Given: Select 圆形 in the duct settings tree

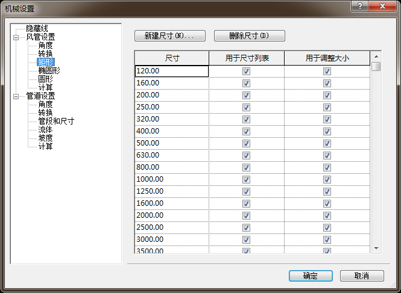Looking at the screenshot, I should pyautogui.click(x=45, y=79).
